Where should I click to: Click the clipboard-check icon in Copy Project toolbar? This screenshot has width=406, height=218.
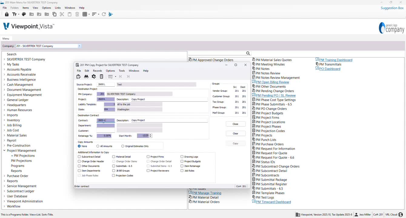[78, 77]
